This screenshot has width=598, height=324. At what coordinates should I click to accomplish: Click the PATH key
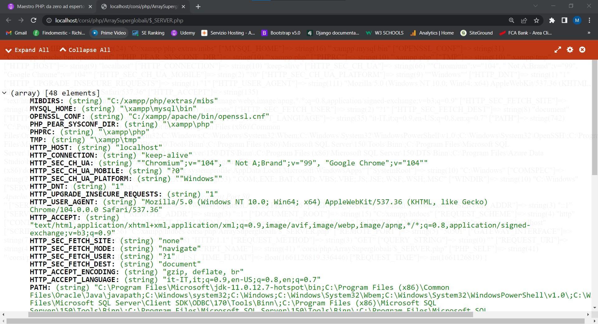click(40, 287)
